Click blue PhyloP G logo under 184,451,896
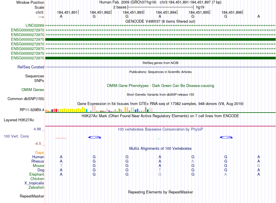276x203 pixels. click(226, 137)
